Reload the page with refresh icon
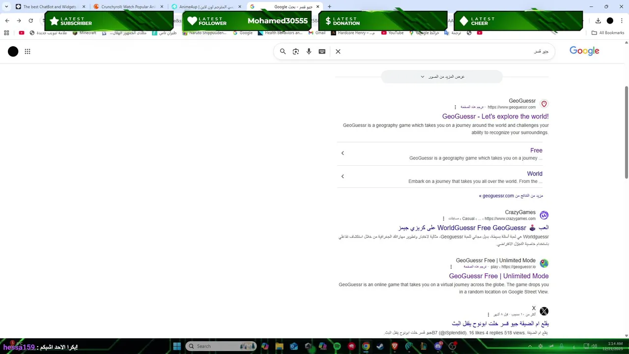Image resolution: width=629 pixels, height=354 pixels. [x=30, y=21]
